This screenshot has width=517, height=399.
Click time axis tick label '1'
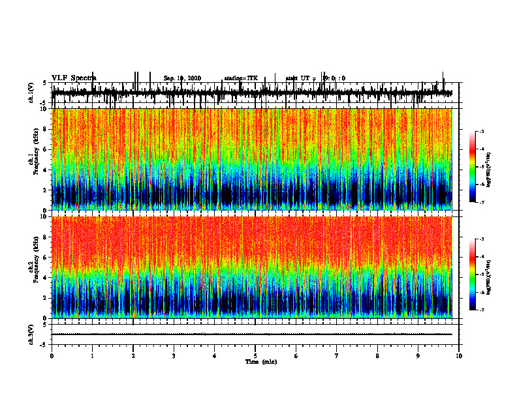click(92, 356)
